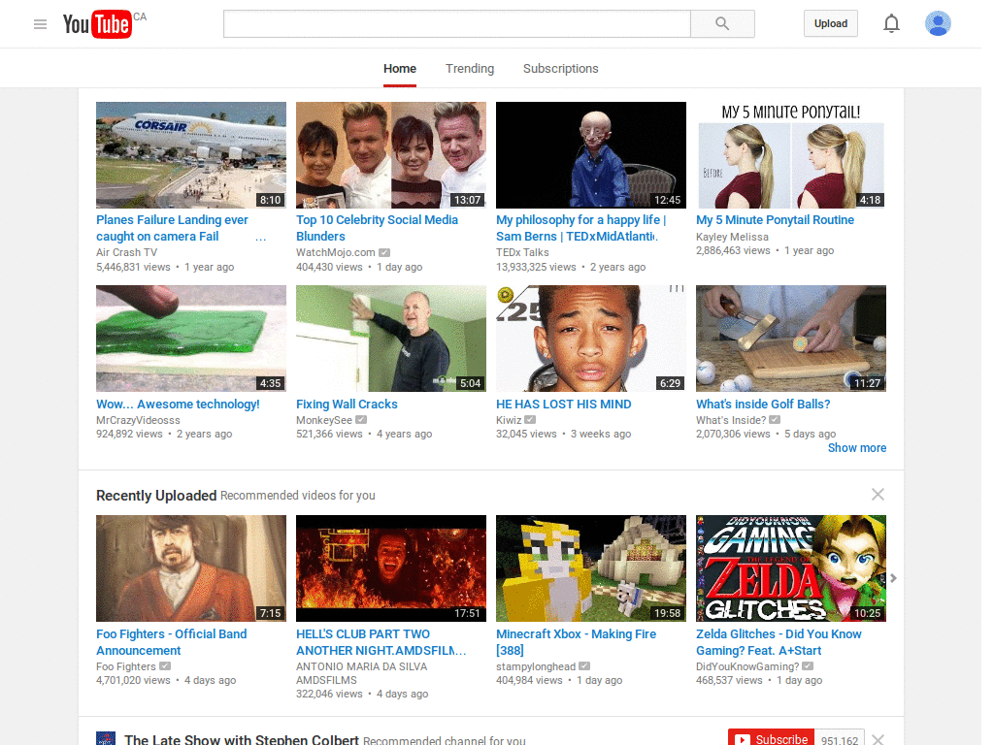
Task: Open TEDx Talks channel link
Action: 522,252
